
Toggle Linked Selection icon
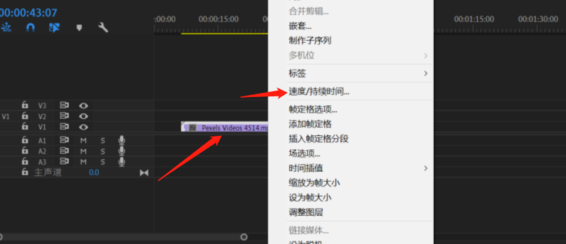pos(55,28)
